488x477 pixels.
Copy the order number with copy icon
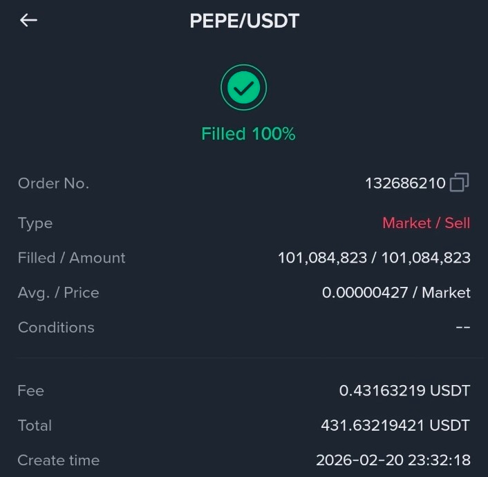pos(460,182)
